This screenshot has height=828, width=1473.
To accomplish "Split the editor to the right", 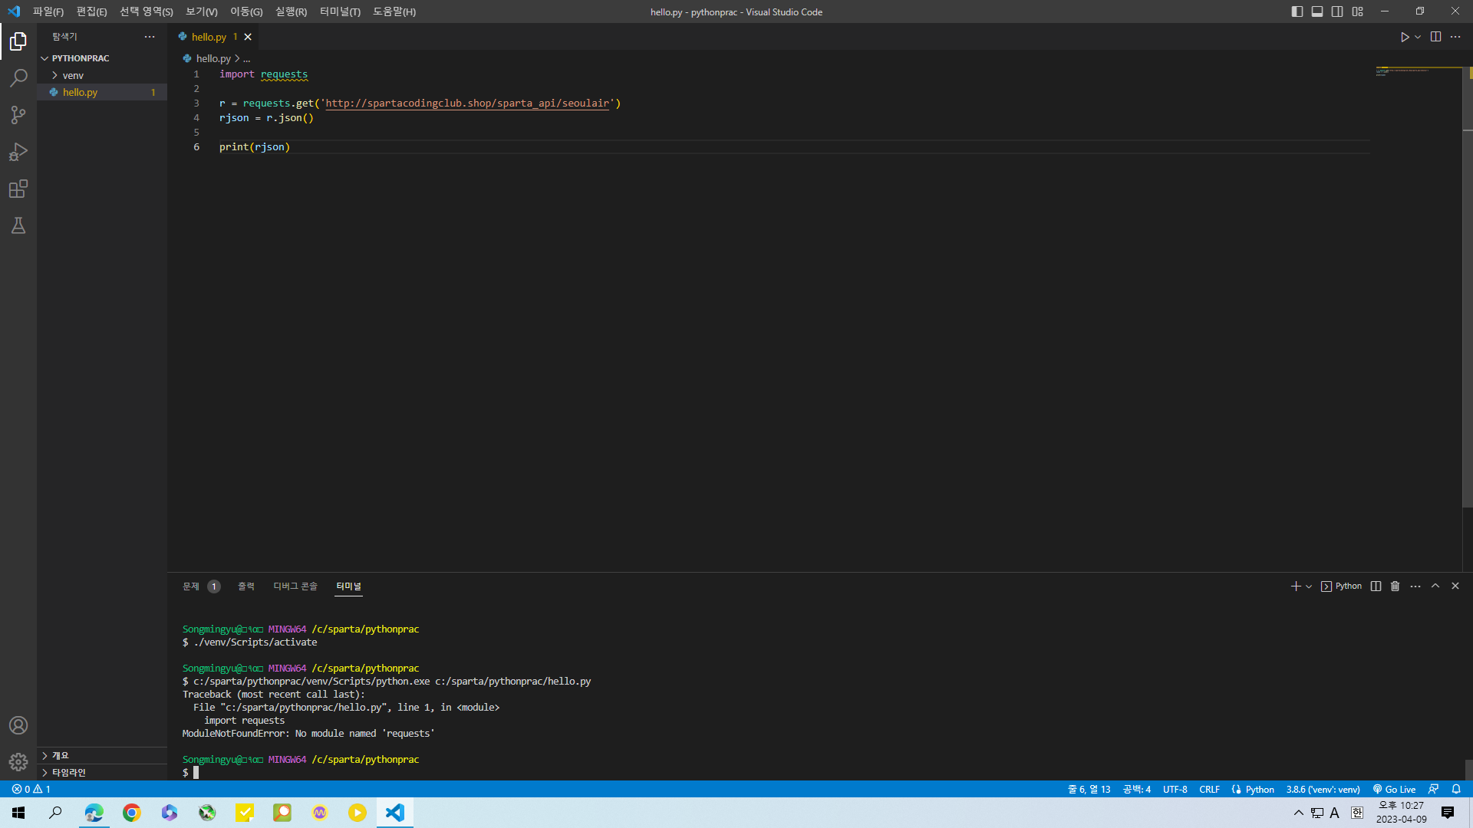I will coord(1435,37).
